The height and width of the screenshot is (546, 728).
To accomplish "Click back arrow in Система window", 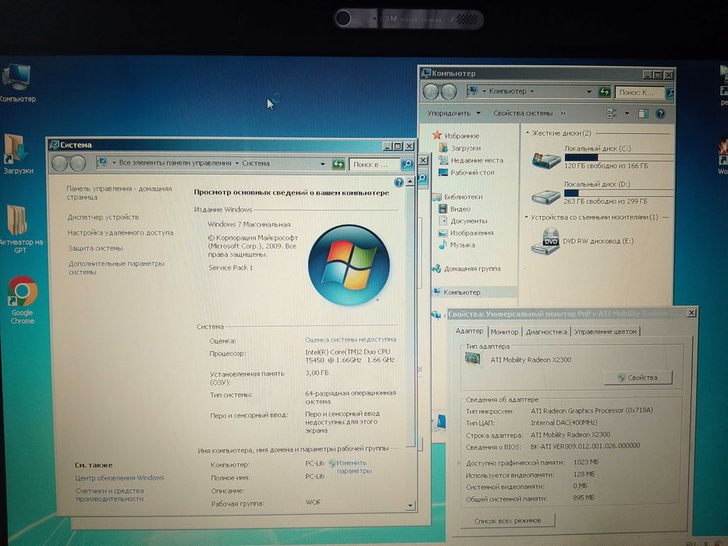I will 60,164.
